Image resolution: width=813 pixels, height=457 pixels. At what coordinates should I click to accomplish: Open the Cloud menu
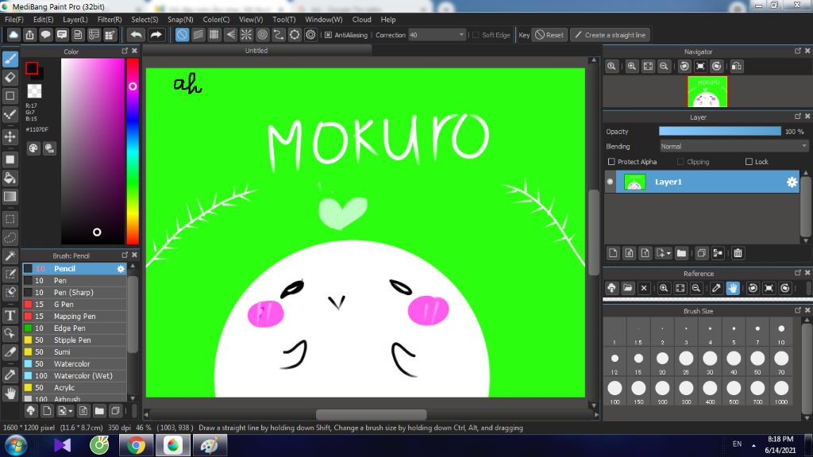click(361, 20)
